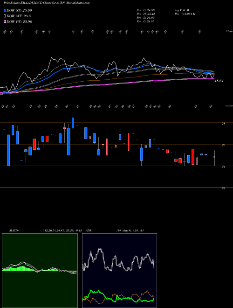Click the Pre C: 24.85 value

click(145, 21)
